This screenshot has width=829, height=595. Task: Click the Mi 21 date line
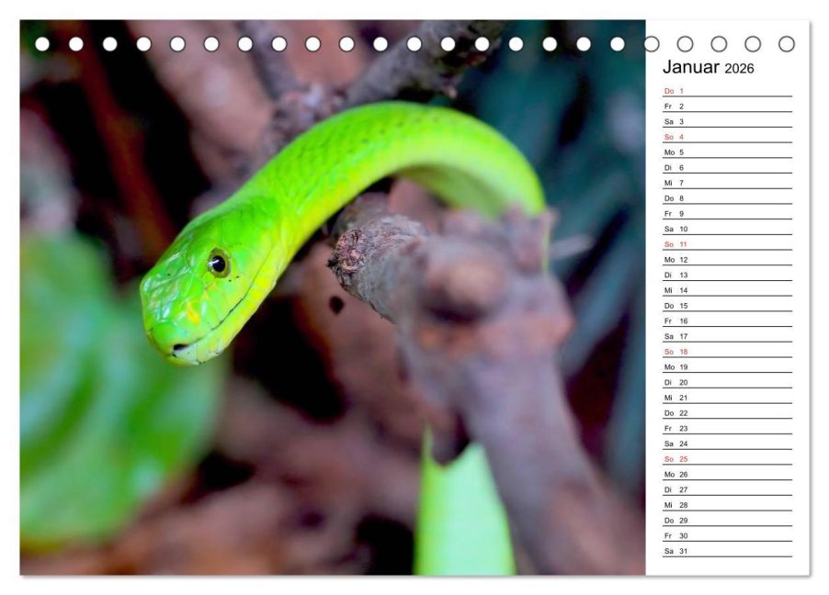pos(726,398)
